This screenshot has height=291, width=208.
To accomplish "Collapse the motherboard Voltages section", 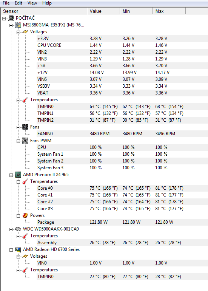I will click(18, 32).
